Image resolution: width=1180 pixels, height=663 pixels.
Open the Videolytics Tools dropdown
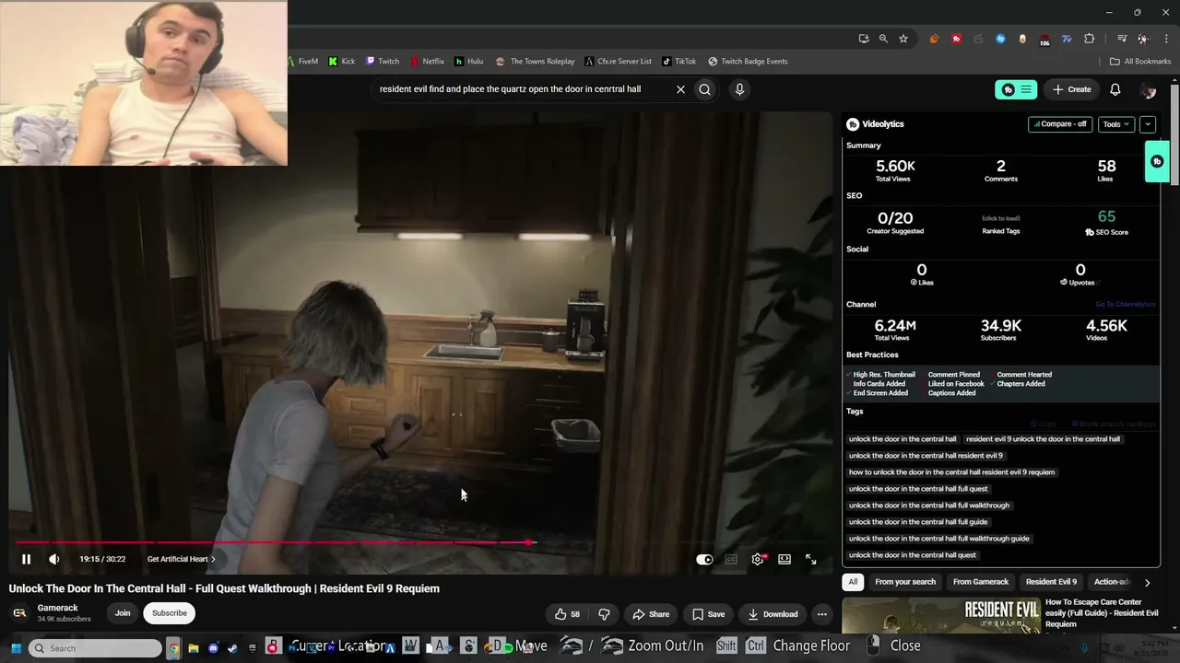click(x=1116, y=124)
